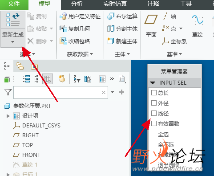
Task: Select the 点 (point) tool
Action: tap(170, 29)
